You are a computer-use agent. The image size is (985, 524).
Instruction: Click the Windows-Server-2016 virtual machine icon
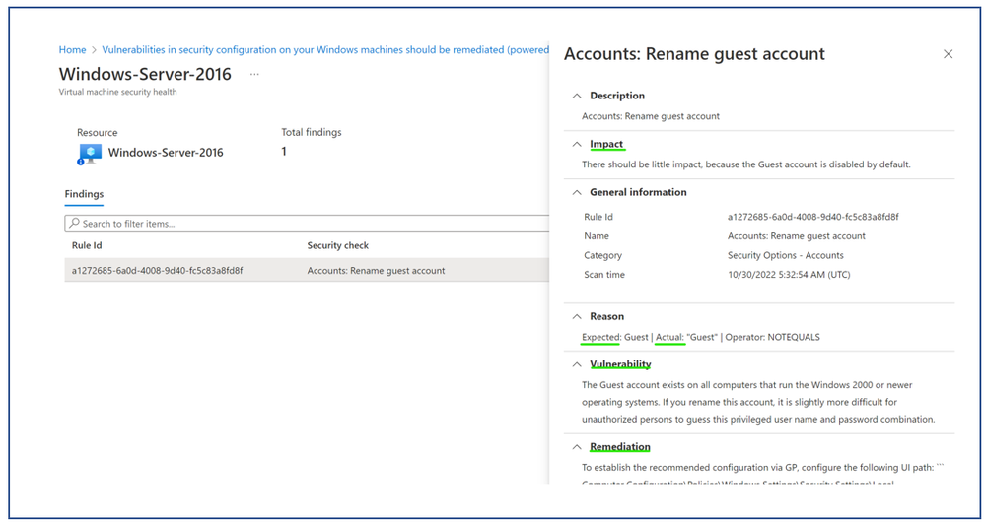(89, 154)
